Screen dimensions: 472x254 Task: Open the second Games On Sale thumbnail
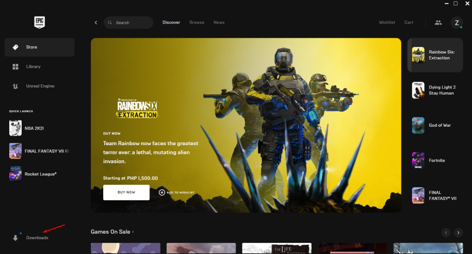[201, 248]
